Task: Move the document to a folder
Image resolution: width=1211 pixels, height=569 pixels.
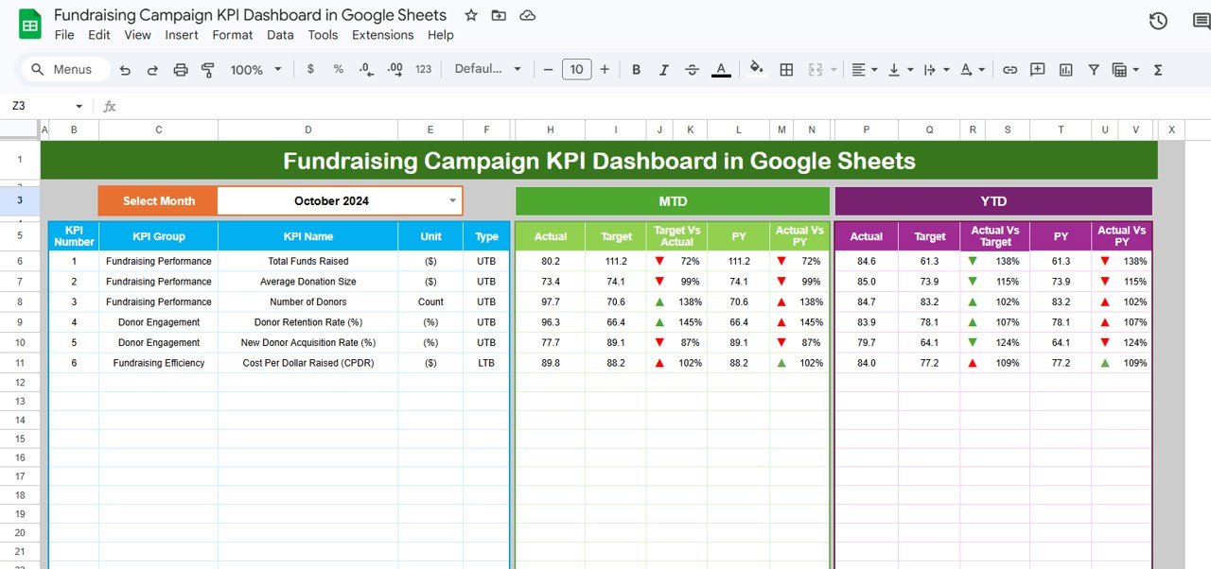Action: pyautogui.click(x=499, y=15)
